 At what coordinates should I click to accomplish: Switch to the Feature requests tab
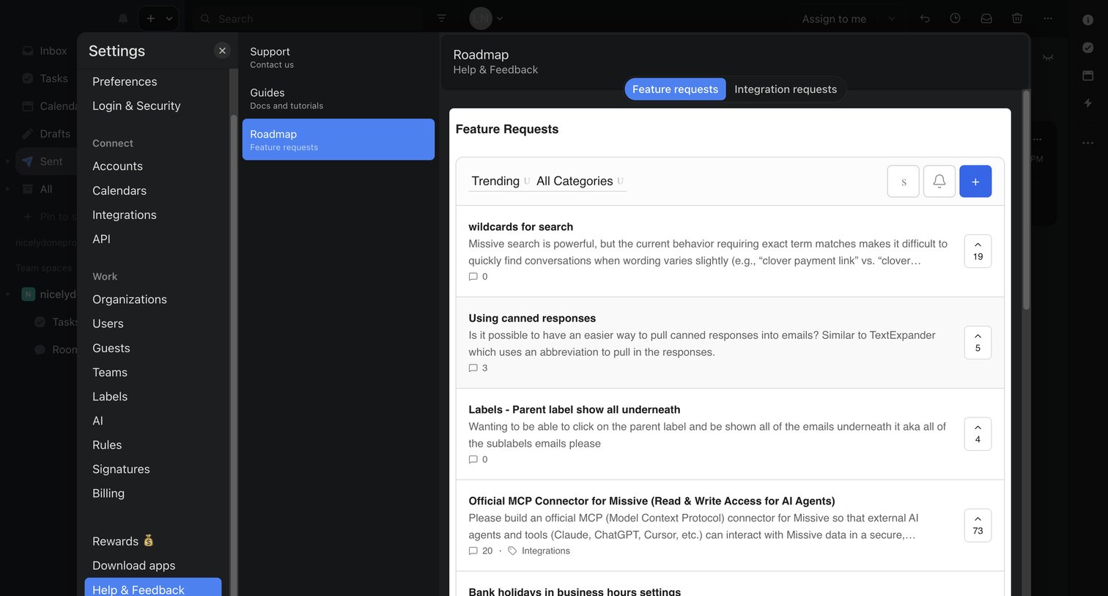675,89
